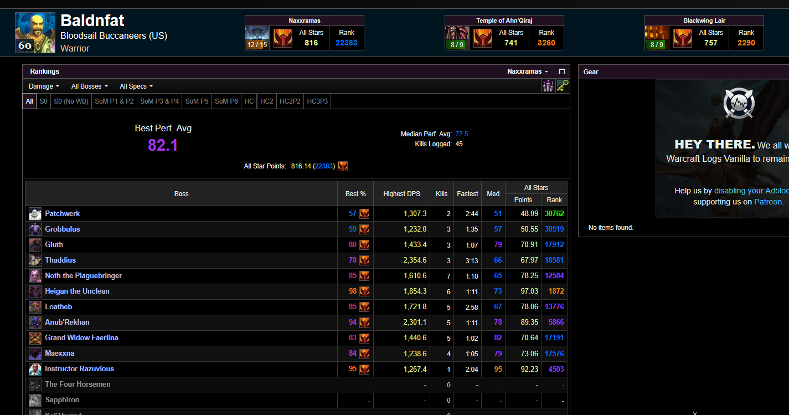This screenshot has height=415, width=789.
Task: Click Heigan's all-star rank 1872
Action: (x=556, y=291)
